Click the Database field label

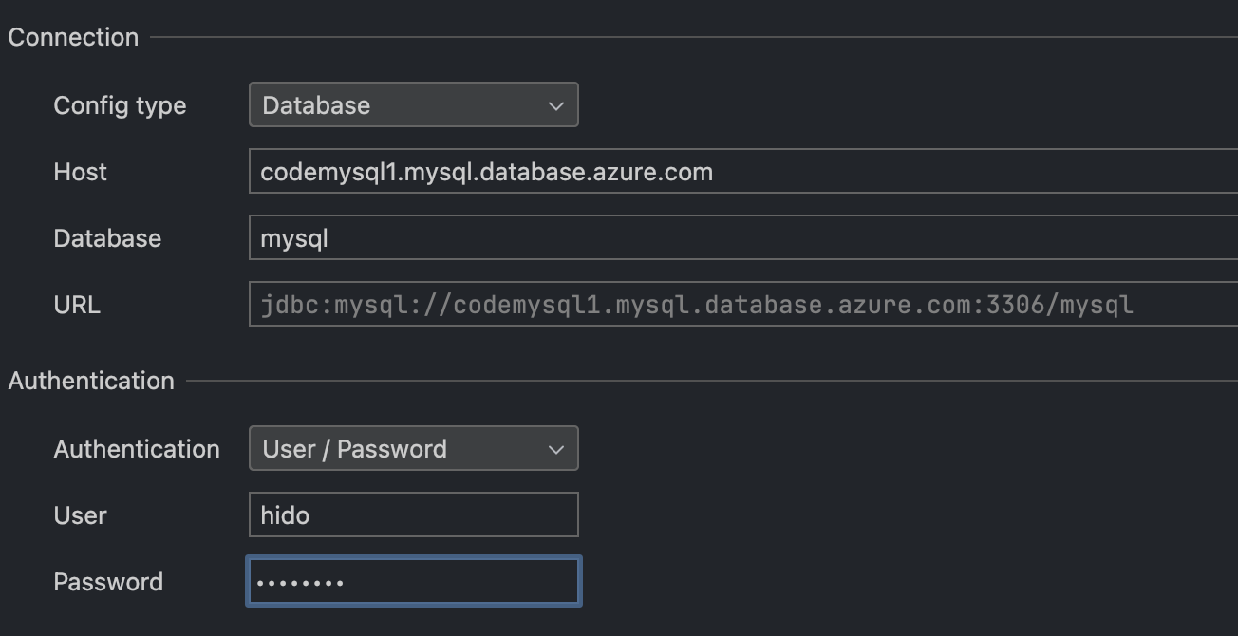click(x=107, y=238)
